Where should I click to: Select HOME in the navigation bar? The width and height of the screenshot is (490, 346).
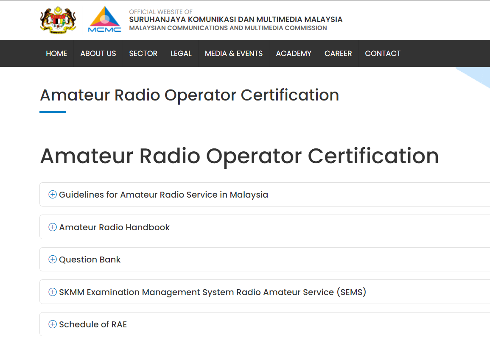tap(56, 53)
